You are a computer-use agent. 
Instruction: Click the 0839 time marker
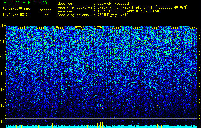(x=174, y=28)
